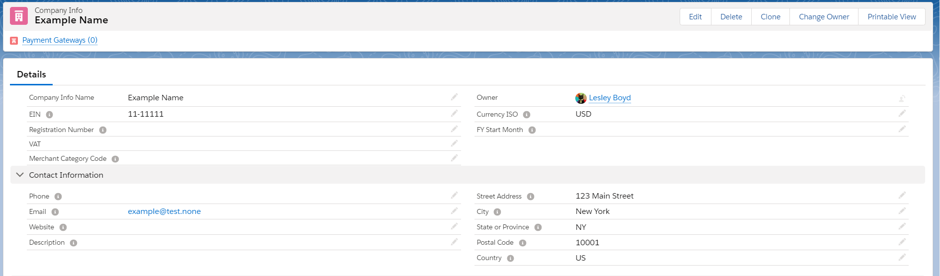Click the change owner icon beside Owner

click(902, 98)
